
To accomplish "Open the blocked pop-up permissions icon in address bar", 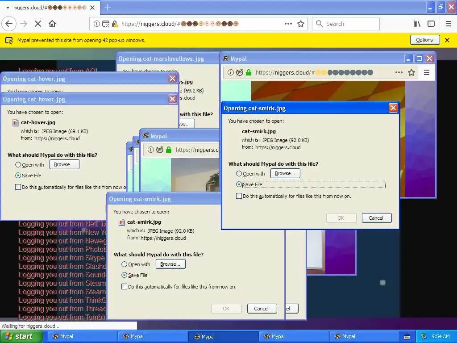I will pos(106,24).
